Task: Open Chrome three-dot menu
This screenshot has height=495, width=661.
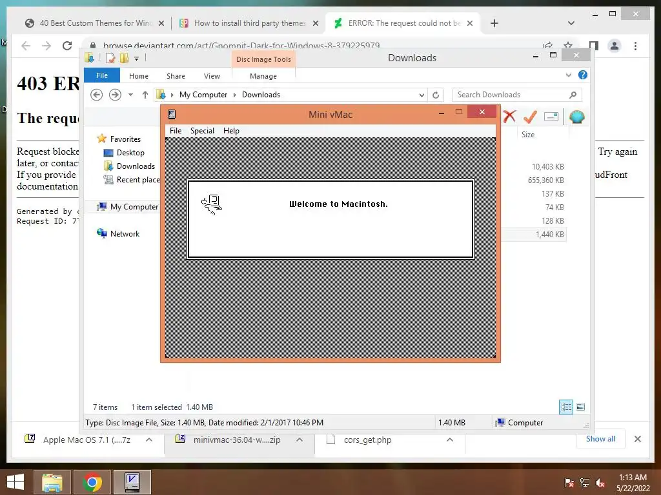Action: pos(635,46)
